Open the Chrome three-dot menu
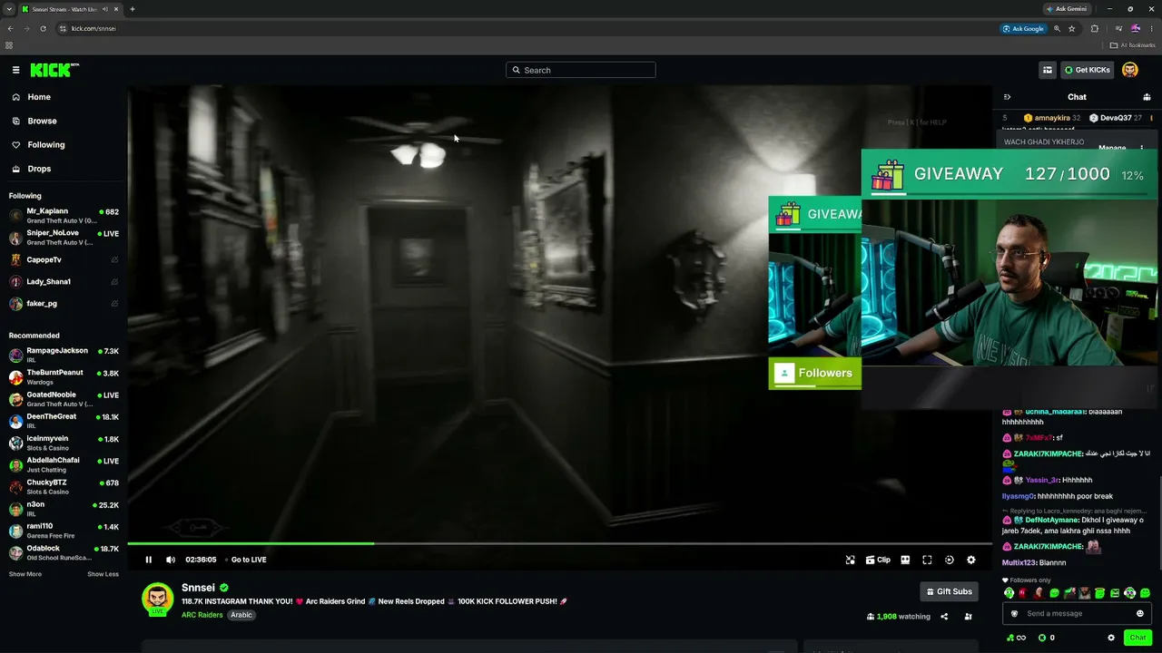 click(x=1152, y=28)
